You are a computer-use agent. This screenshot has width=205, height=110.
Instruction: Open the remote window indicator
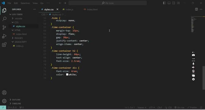(x=3, y=108)
